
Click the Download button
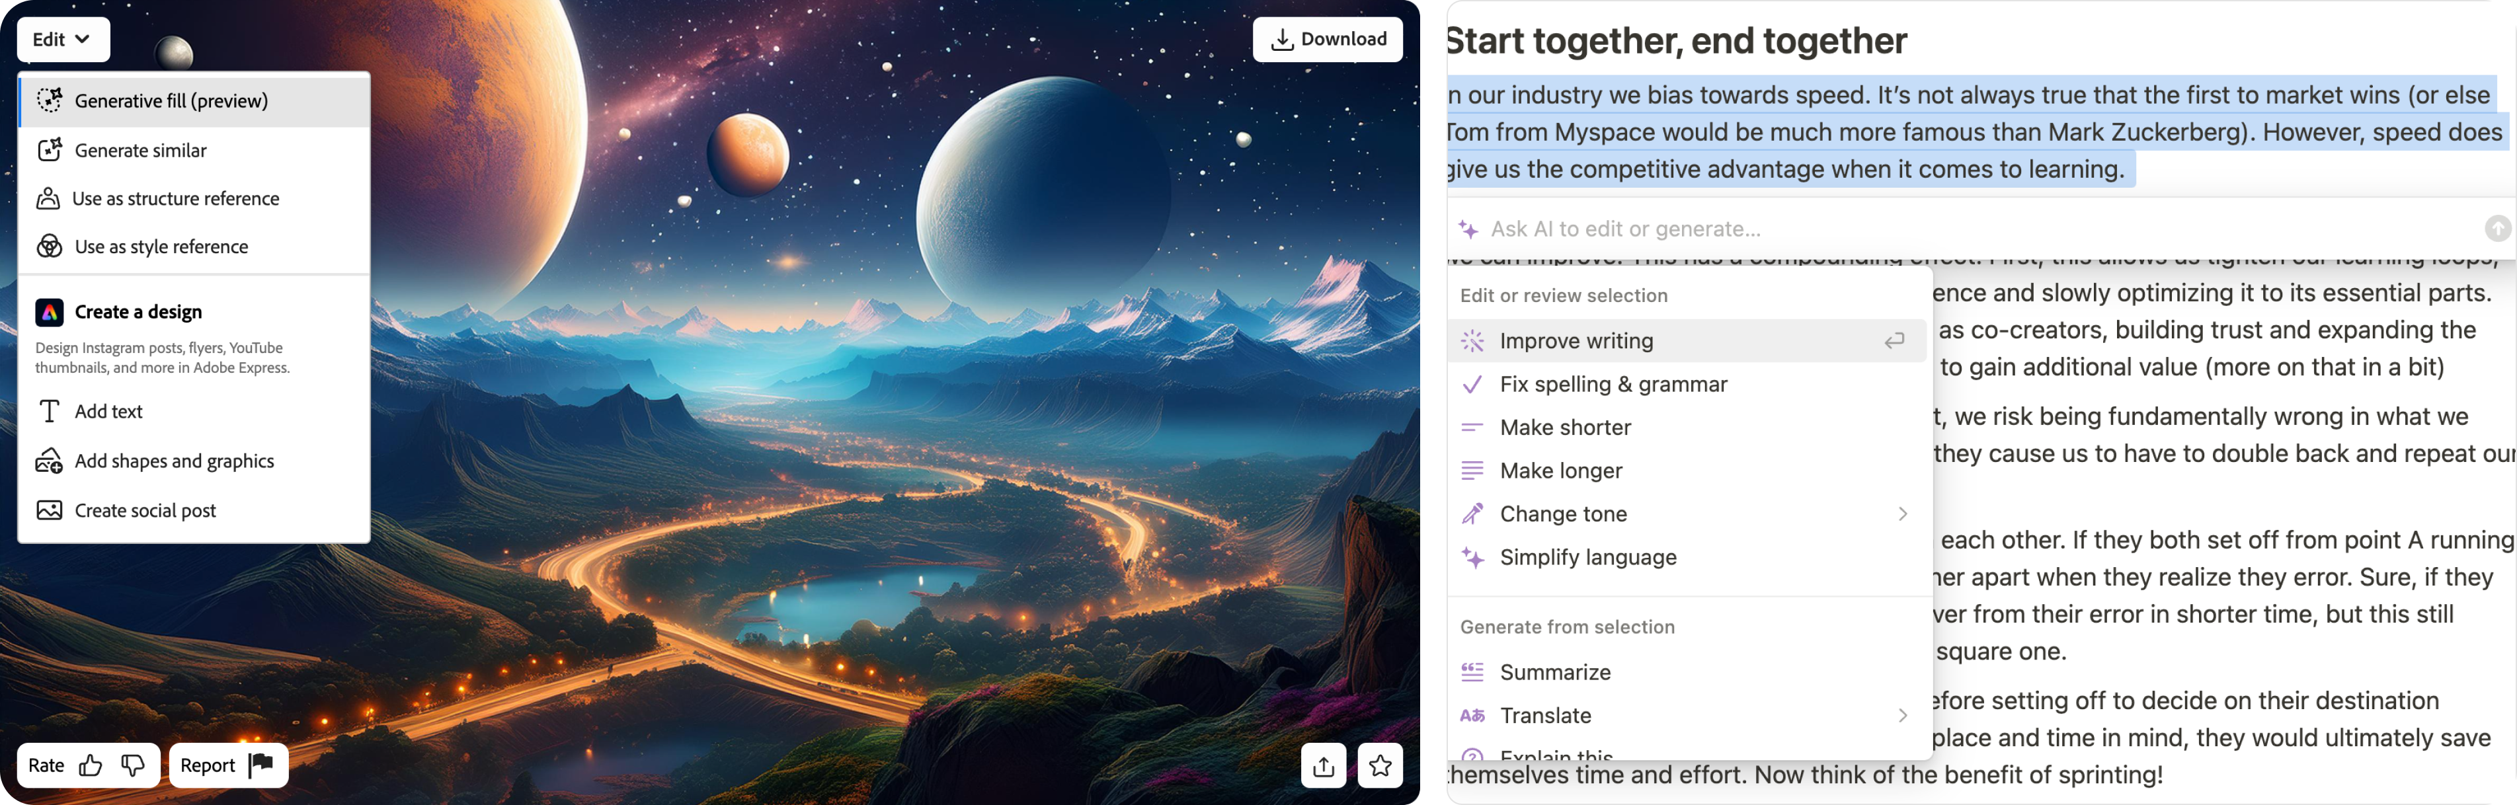(x=1328, y=39)
